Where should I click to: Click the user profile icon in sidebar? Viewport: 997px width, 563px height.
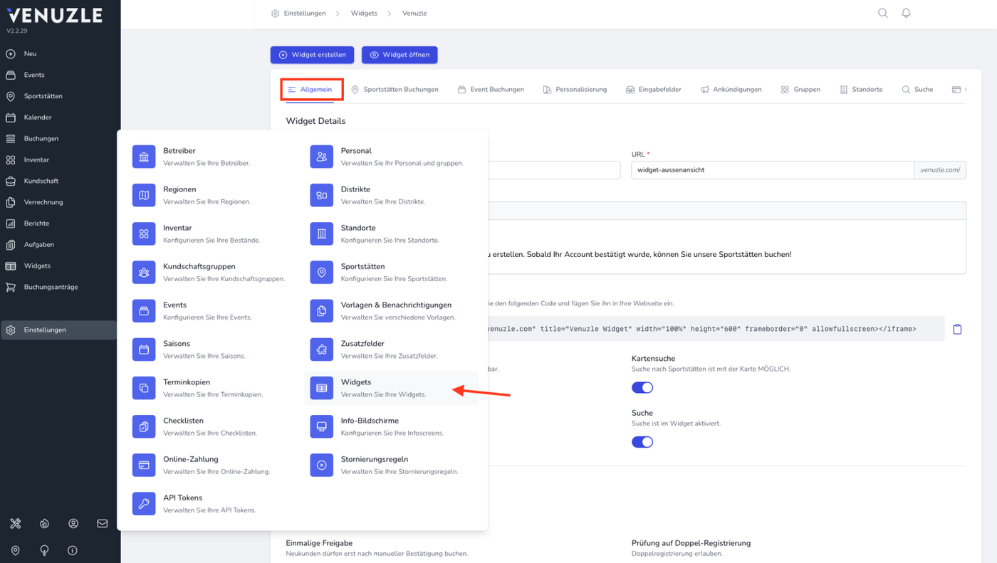73,523
